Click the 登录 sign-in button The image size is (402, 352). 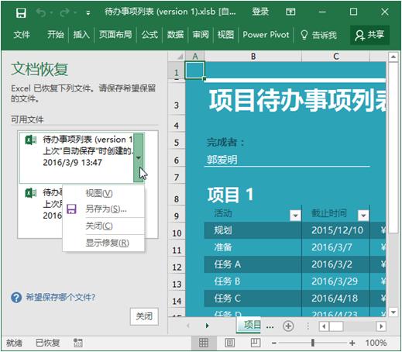coord(260,12)
